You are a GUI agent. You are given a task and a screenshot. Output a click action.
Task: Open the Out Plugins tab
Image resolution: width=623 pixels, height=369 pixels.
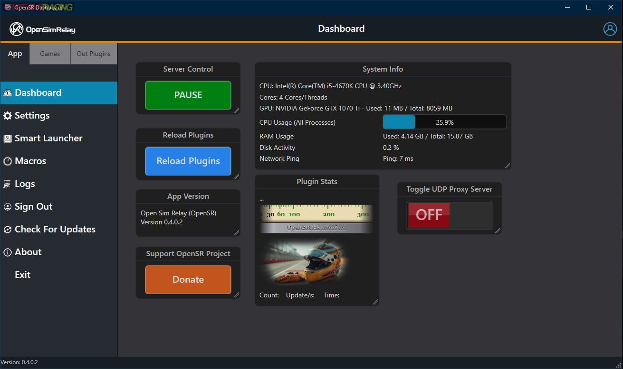click(94, 54)
